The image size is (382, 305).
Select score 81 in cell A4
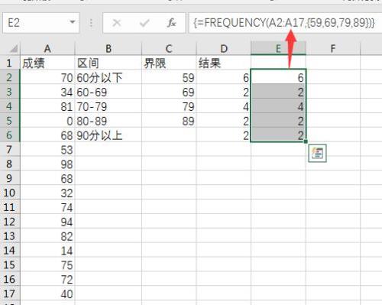point(47,106)
